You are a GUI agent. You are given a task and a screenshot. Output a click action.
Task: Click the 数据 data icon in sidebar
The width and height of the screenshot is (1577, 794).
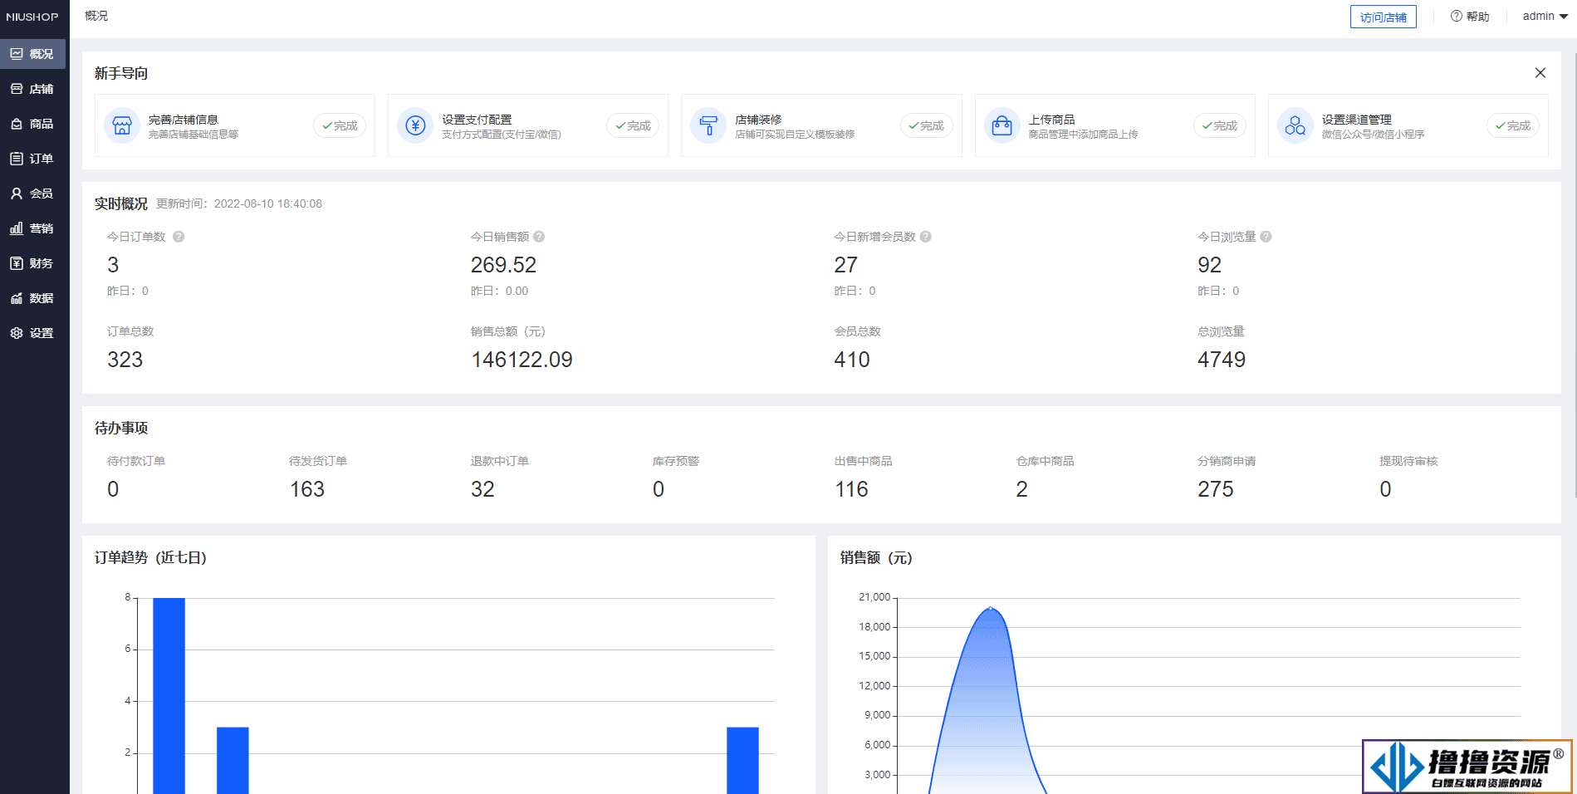click(x=17, y=298)
